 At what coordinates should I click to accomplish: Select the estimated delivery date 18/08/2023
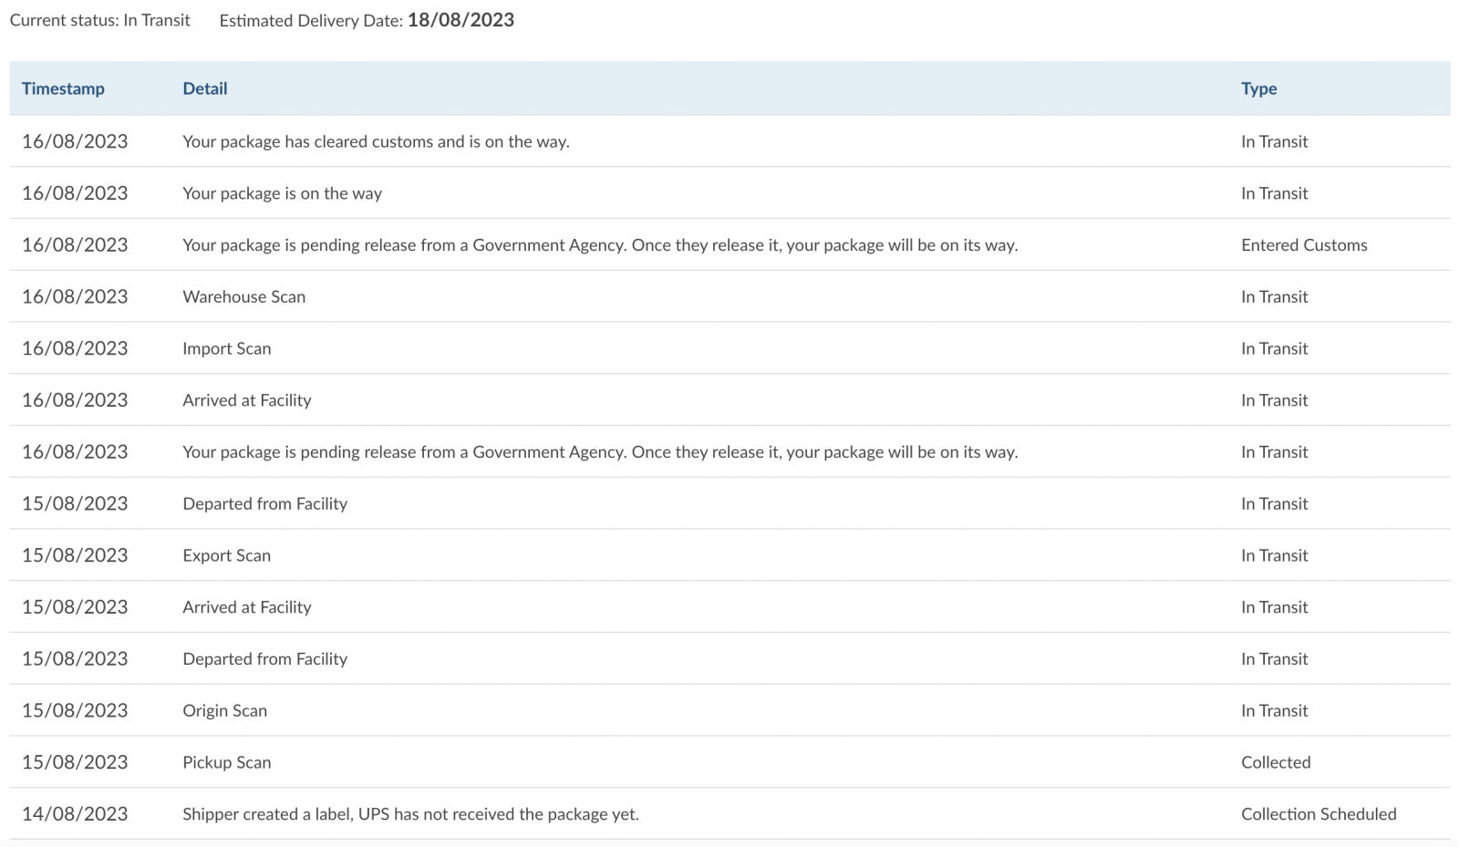pyautogui.click(x=460, y=20)
